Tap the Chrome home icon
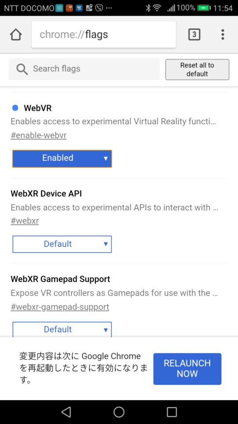The width and height of the screenshot is (238, 424). tap(16, 34)
